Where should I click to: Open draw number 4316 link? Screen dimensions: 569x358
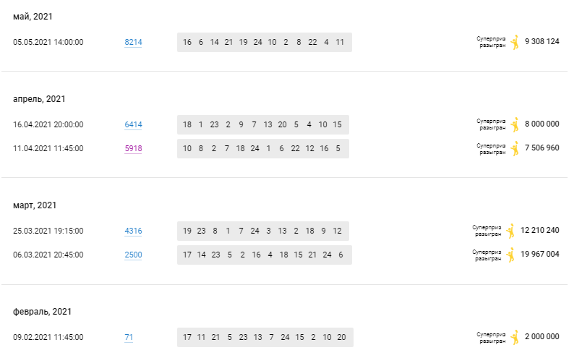pyautogui.click(x=133, y=231)
